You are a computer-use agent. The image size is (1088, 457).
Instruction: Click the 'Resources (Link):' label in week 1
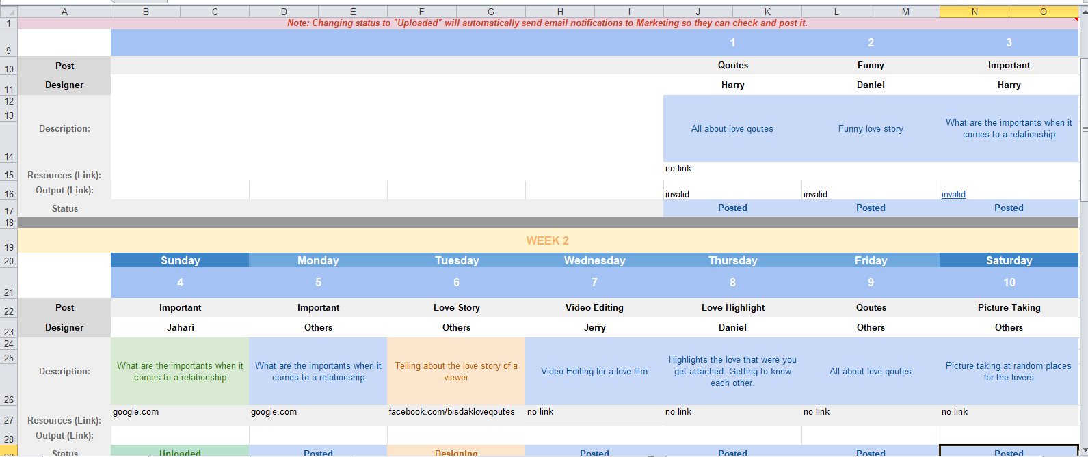(x=64, y=176)
